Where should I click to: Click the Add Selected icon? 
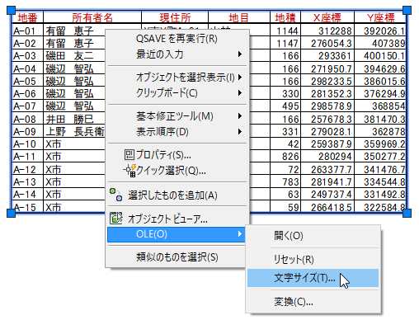pyautogui.click(x=115, y=195)
